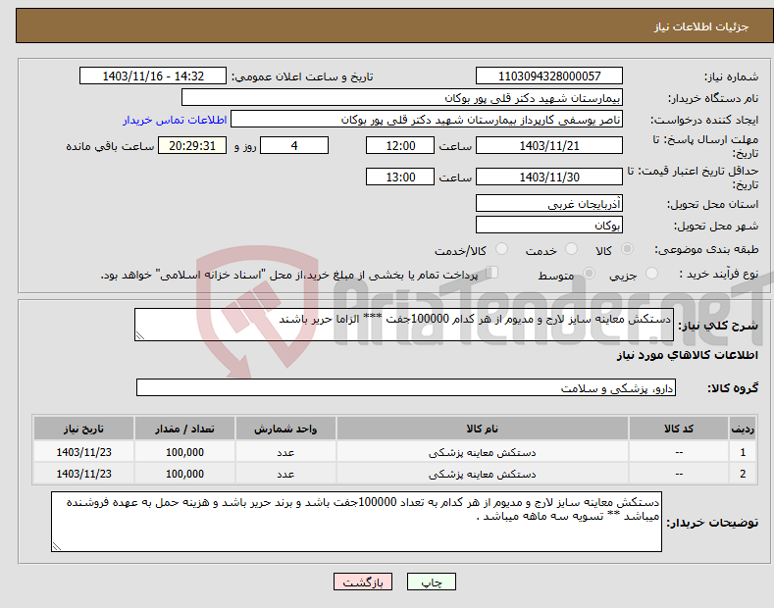Click the price validity date 1403/11/30
The image size is (774, 608).
(549, 177)
